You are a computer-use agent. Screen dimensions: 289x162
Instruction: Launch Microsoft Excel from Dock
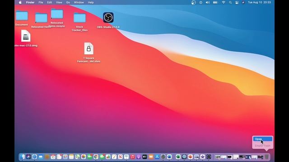(178, 157)
